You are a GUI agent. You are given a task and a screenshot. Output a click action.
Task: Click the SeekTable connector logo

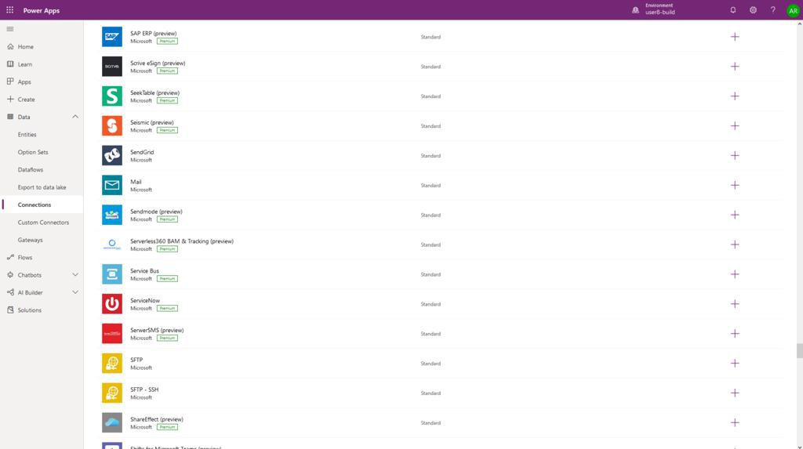click(x=111, y=96)
